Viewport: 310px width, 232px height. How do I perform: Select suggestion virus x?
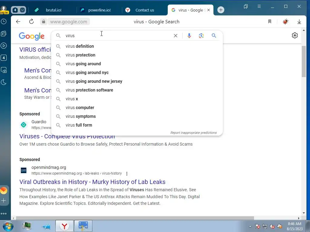137,99
